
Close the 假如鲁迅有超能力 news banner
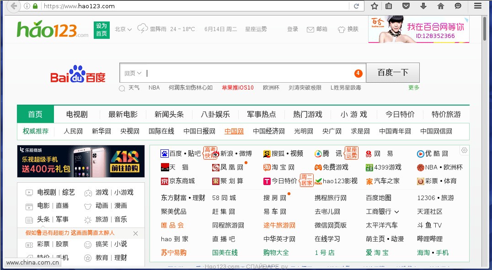click(x=135, y=233)
